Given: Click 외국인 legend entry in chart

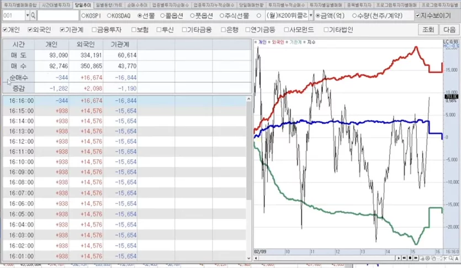Looking at the screenshot, I should tap(278, 43).
